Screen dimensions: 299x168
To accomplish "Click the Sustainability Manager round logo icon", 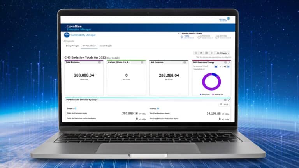I will [x=67, y=35].
